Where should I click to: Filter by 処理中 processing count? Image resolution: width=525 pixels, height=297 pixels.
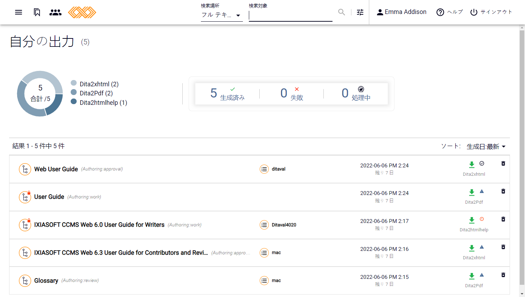click(x=356, y=94)
